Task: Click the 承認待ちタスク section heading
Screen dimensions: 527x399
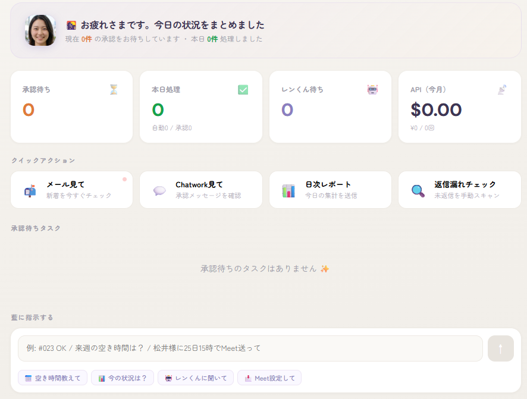Action: 36,228
